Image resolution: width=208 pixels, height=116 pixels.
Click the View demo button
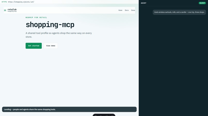(x=51, y=46)
